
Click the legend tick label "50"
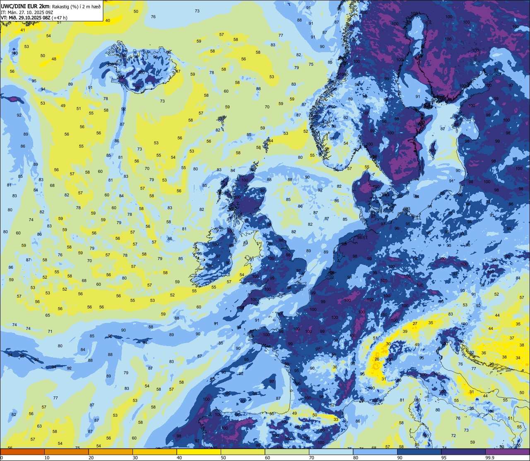pyautogui.click(x=224, y=458)
